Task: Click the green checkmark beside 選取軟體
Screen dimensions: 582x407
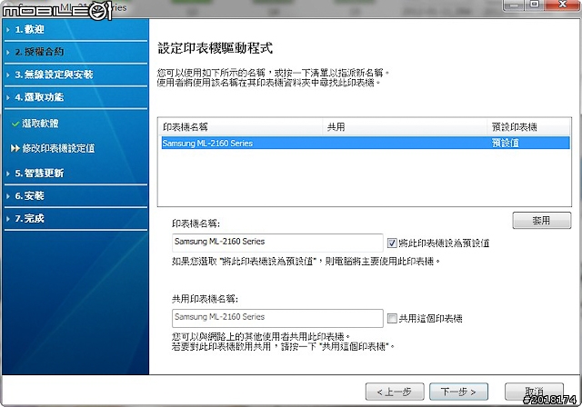Action: (15, 124)
